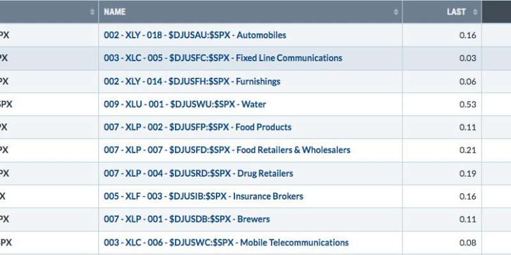This screenshot has height=255, width=511.
Task: Sort table by the NAME column sort arrows
Action: tap(396, 12)
